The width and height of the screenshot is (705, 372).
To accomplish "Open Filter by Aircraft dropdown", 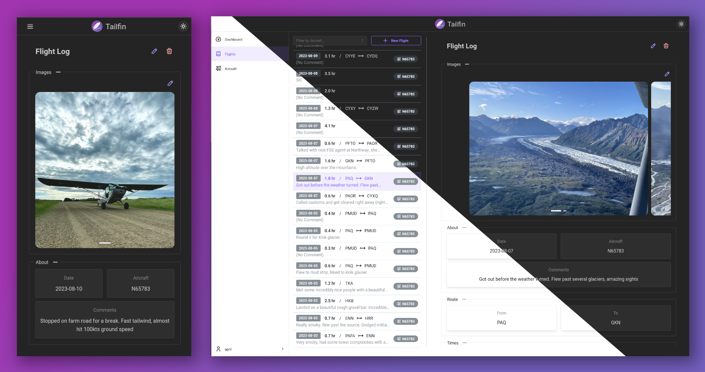I will pyautogui.click(x=330, y=41).
